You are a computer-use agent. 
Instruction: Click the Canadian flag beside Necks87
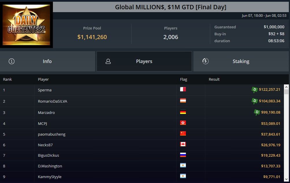(183, 144)
